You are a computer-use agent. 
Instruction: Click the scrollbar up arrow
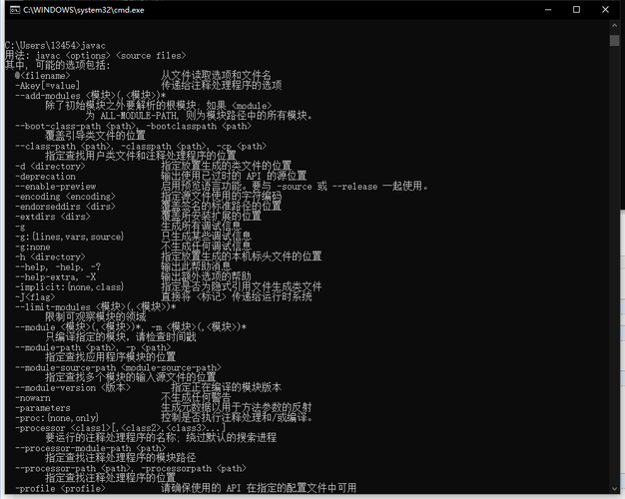click(x=614, y=26)
